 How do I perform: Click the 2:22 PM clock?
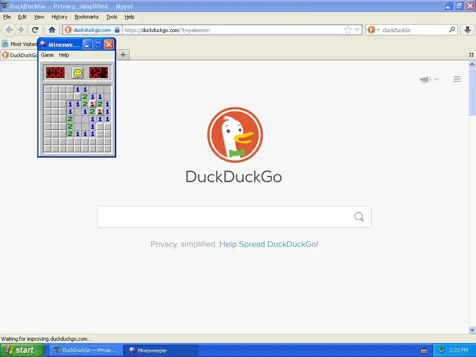[459, 350]
